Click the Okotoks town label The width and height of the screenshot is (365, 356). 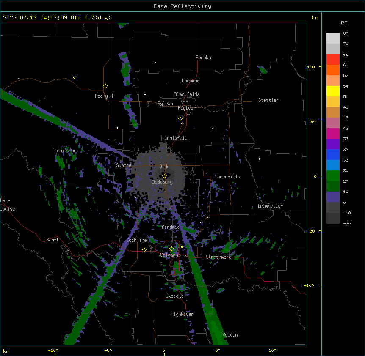pos(174,296)
